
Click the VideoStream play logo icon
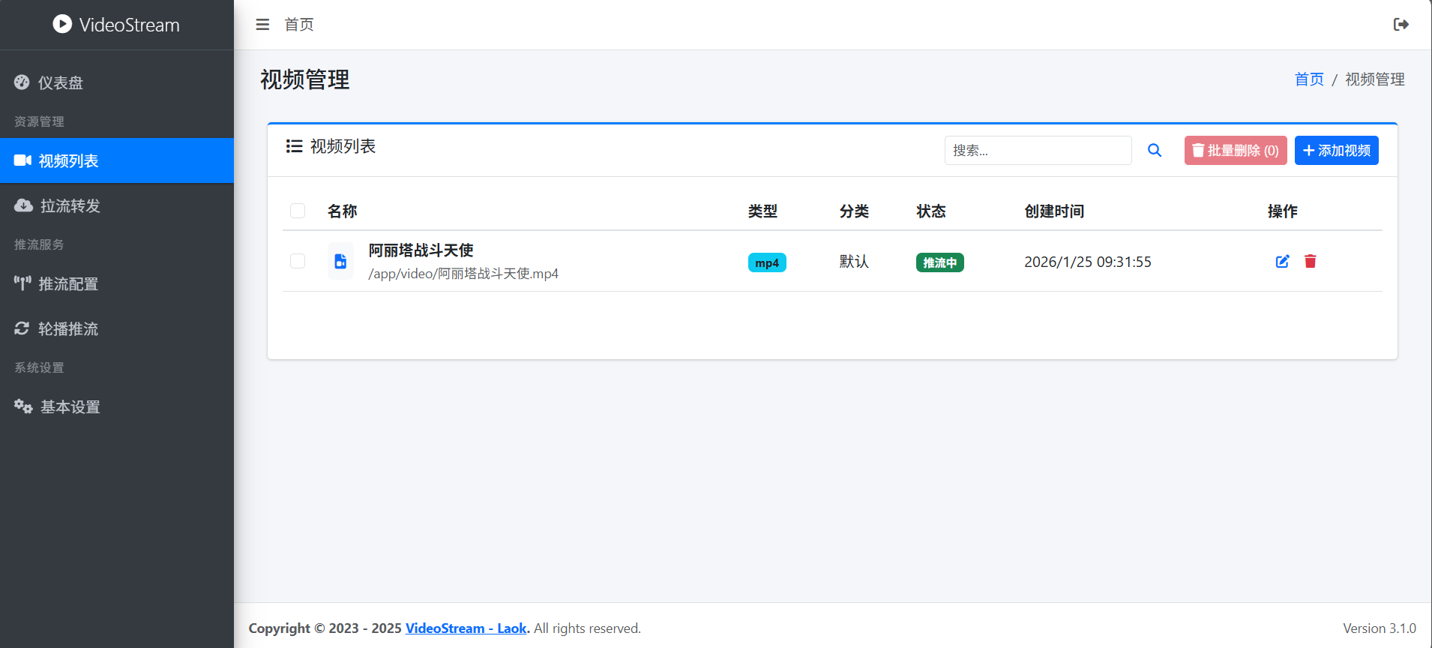(62, 24)
